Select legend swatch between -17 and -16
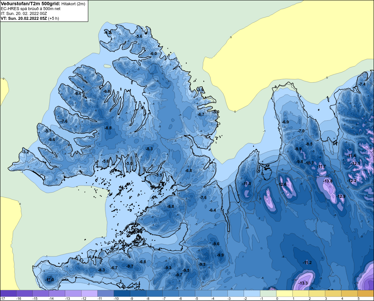374x301 pixels. [8, 294]
